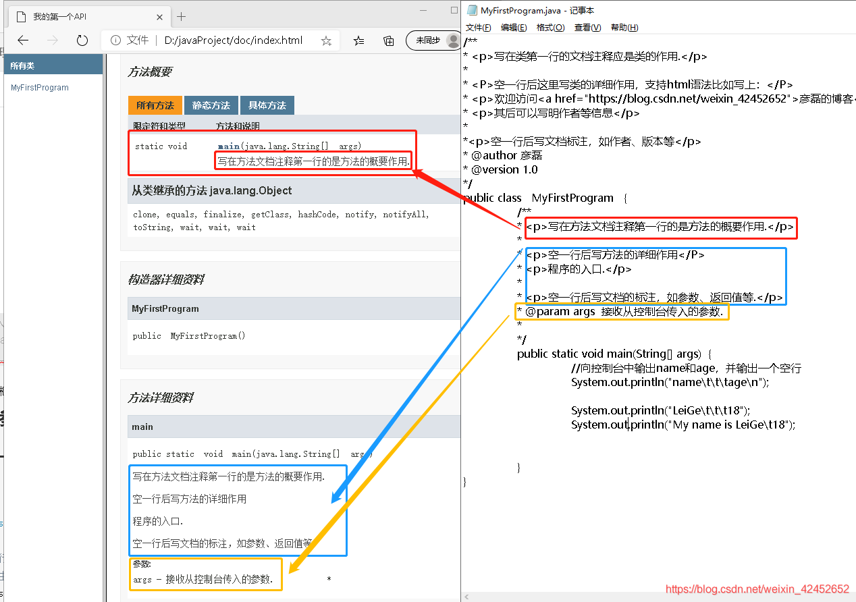The height and width of the screenshot is (602, 856).
Task: Open the MyFirstProgram class link in sidebar
Action: [x=38, y=87]
